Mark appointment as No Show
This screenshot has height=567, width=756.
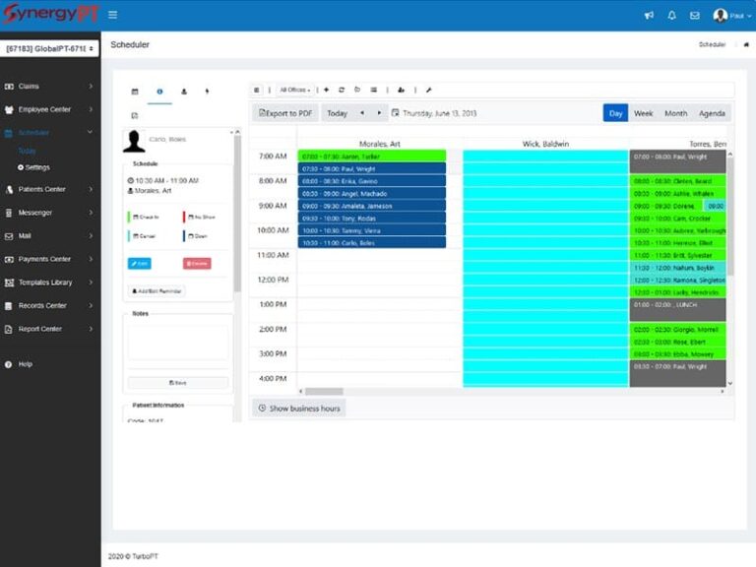[x=201, y=217]
